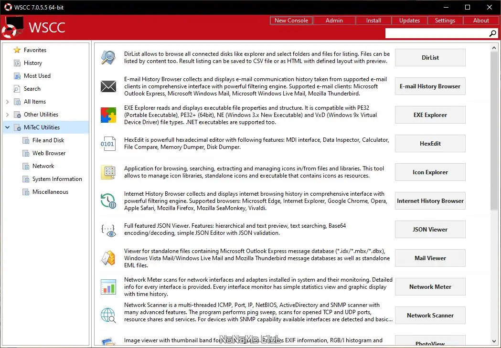The height and width of the screenshot is (348, 501).
Task: Click the vertical scrollbar thumb
Action: 494,131
